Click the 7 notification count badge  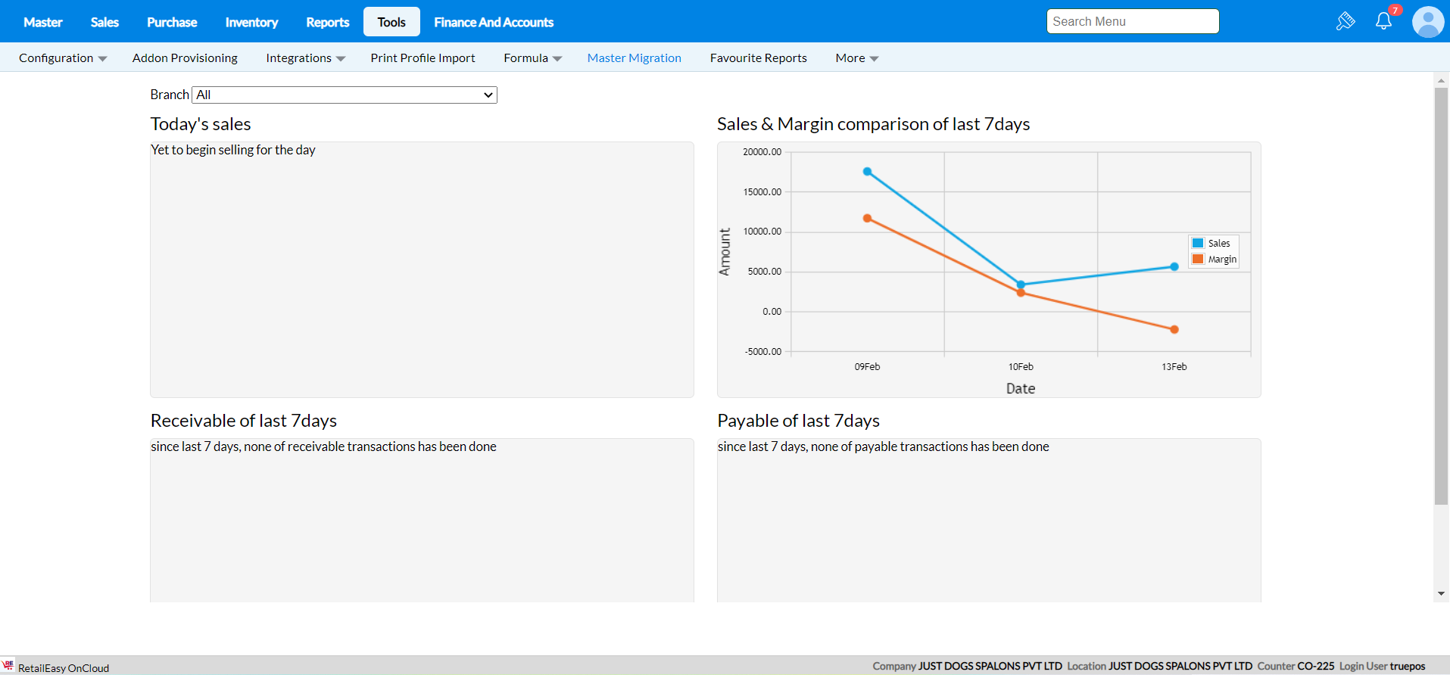1395,11
